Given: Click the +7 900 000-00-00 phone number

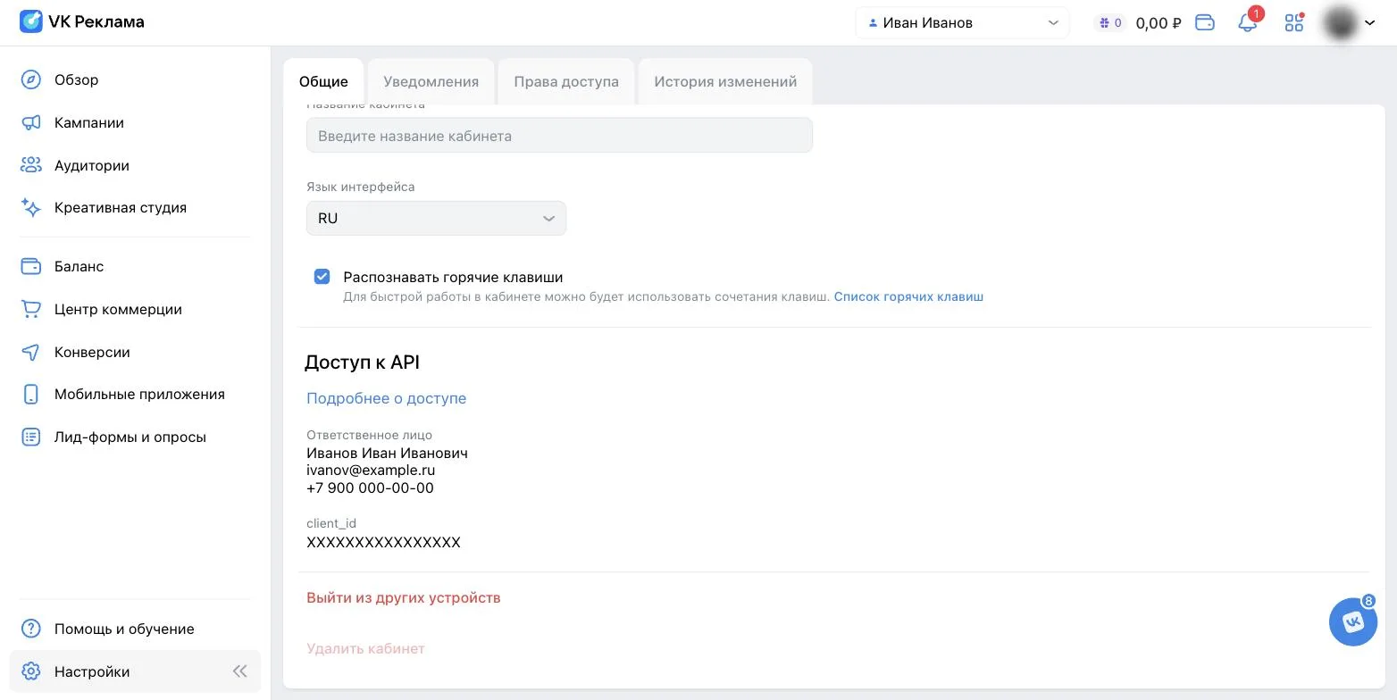Looking at the screenshot, I should click(370, 487).
